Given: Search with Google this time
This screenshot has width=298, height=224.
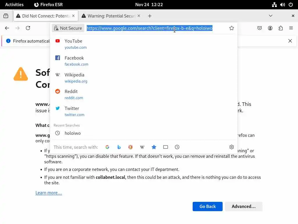Looking at the screenshot, I should pos(107,147).
